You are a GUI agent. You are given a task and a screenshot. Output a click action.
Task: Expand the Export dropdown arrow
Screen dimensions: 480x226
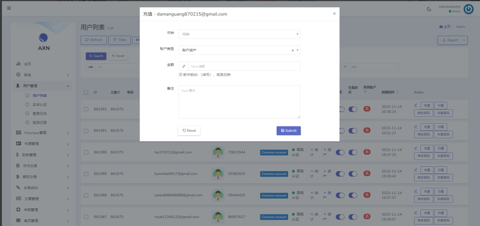pyautogui.click(x=464, y=40)
